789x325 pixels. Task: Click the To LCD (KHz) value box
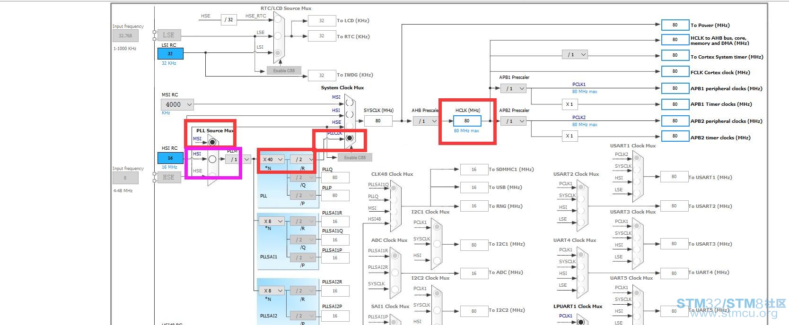pos(322,21)
